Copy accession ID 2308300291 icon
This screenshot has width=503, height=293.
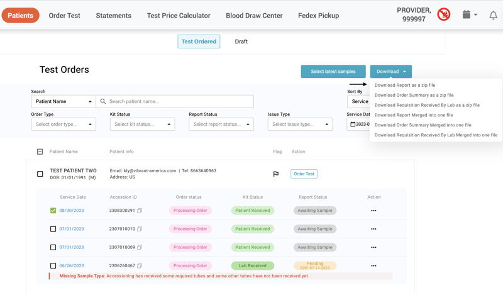pyautogui.click(x=140, y=211)
